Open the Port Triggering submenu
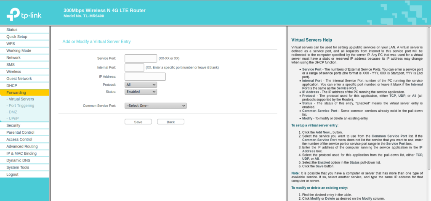431x201 pixels. point(21,106)
